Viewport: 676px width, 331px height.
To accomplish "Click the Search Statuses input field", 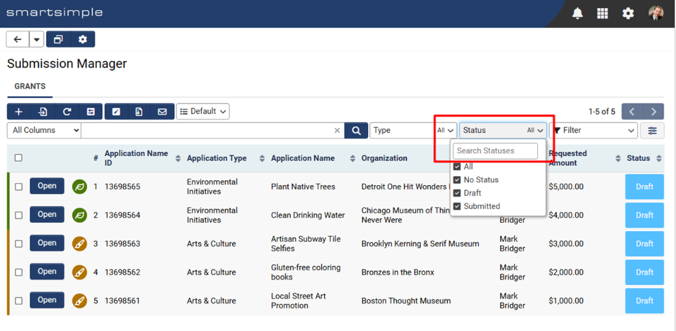I will coord(495,151).
